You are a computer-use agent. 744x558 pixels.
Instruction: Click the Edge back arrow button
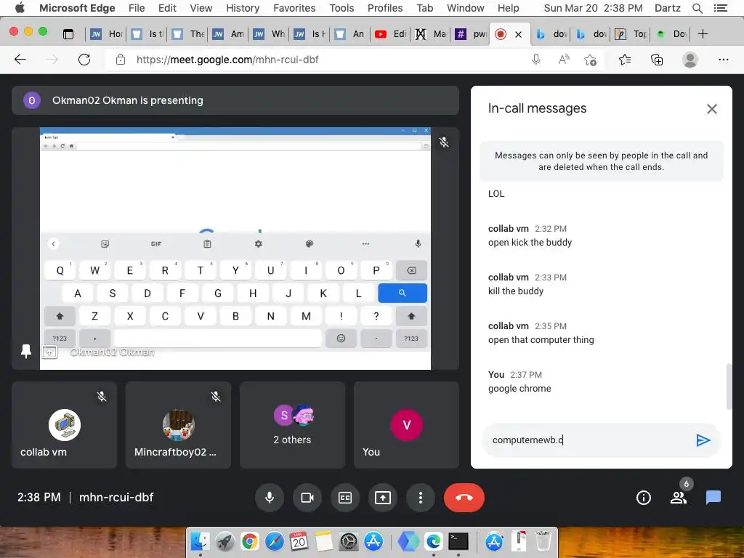20,60
